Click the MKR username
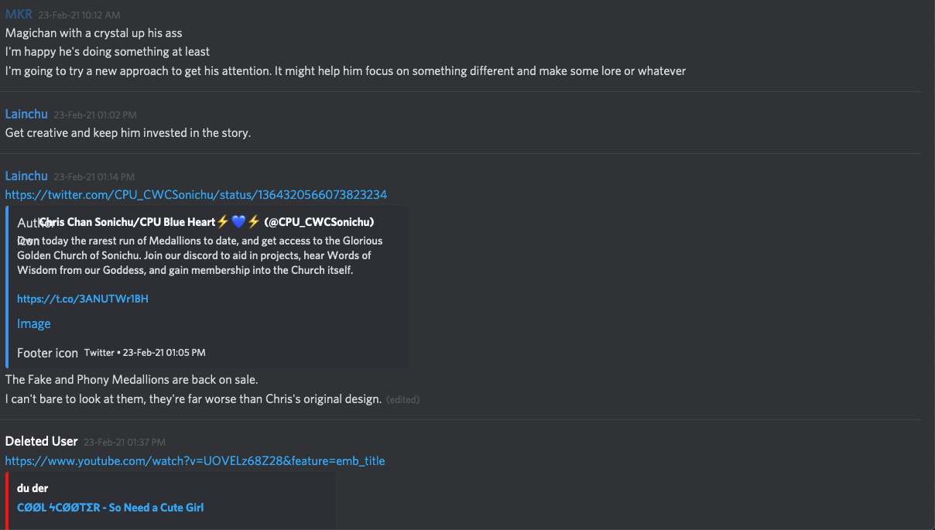The width and height of the screenshot is (935, 530). pos(19,14)
